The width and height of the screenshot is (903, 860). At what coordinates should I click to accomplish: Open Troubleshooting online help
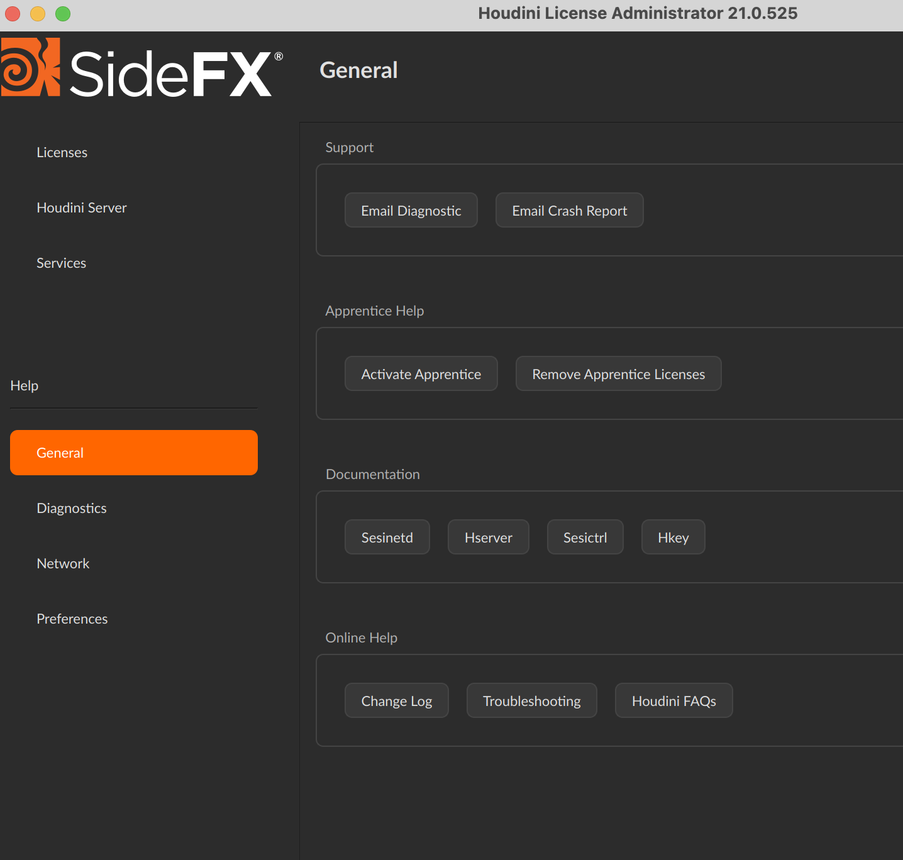click(x=532, y=700)
